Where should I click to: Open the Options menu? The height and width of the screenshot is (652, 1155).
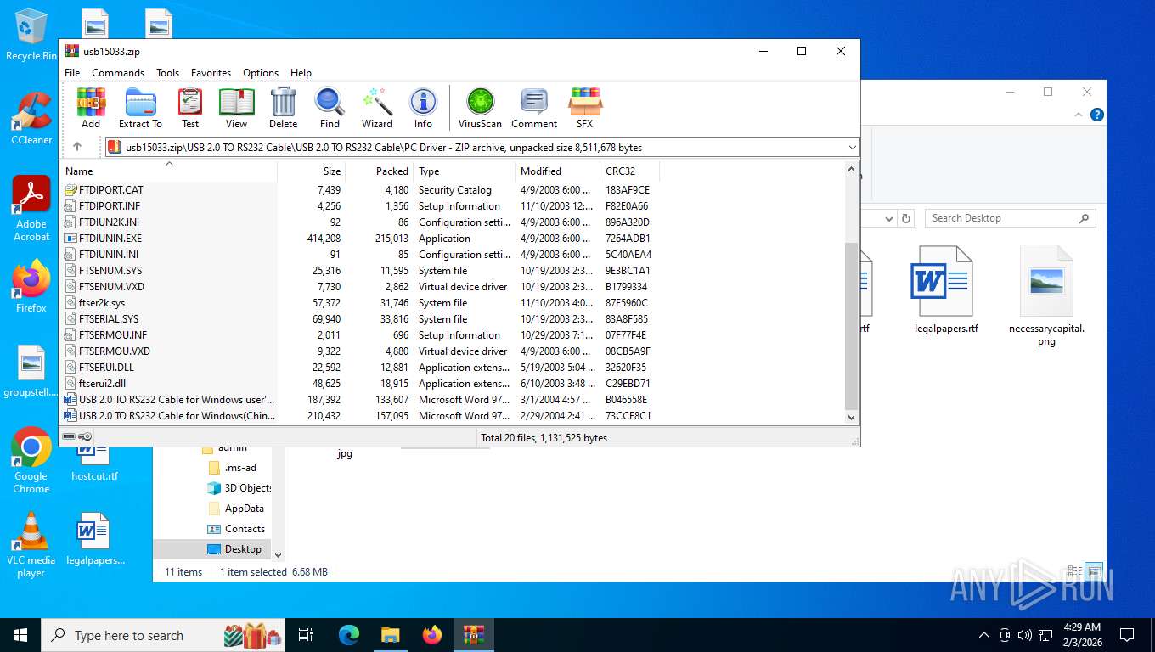click(x=261, y=73)
